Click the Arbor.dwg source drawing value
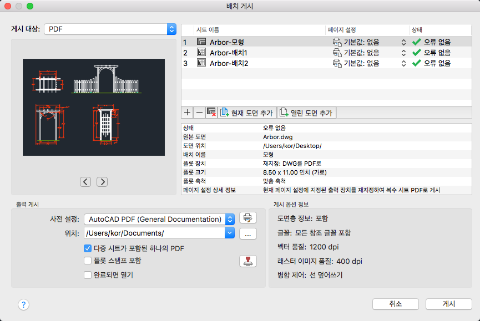 click(277, 137)
